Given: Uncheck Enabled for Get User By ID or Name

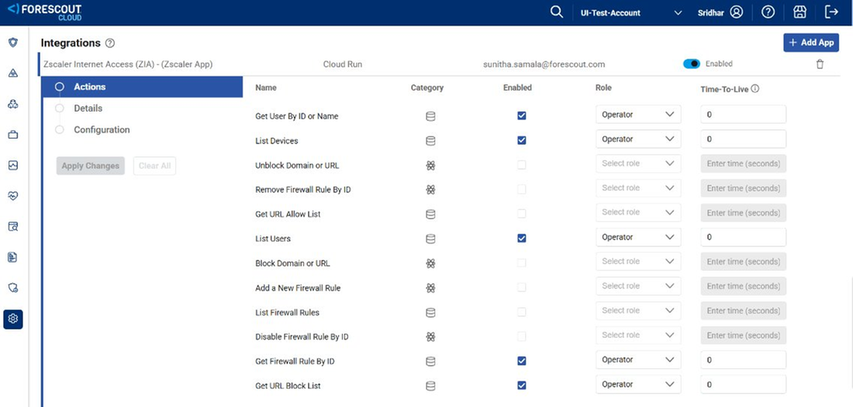Looking at the screenshot, I should (x=522, y=116).
